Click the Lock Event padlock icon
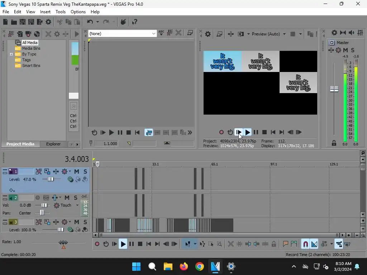 pyautogui.click(x=274, y=244)
